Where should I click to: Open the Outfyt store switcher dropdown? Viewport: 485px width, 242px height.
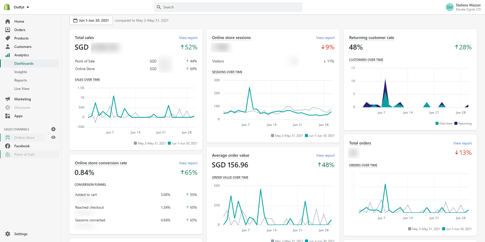(21, 7)
